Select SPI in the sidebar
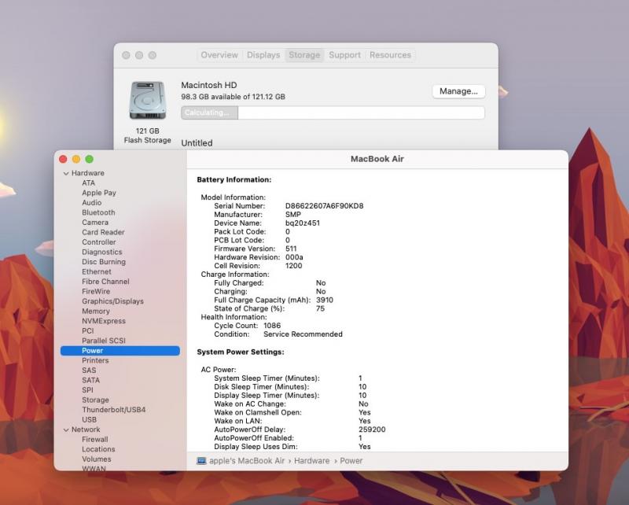Image resolution: width=629 pixels, height=505 pixels. tap(87, 390)
